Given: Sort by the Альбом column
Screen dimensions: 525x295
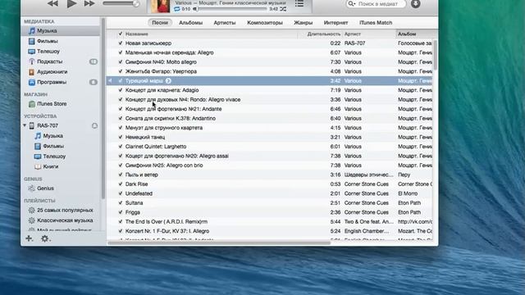Looking at the screenshot, I should (x=414, y=34).
